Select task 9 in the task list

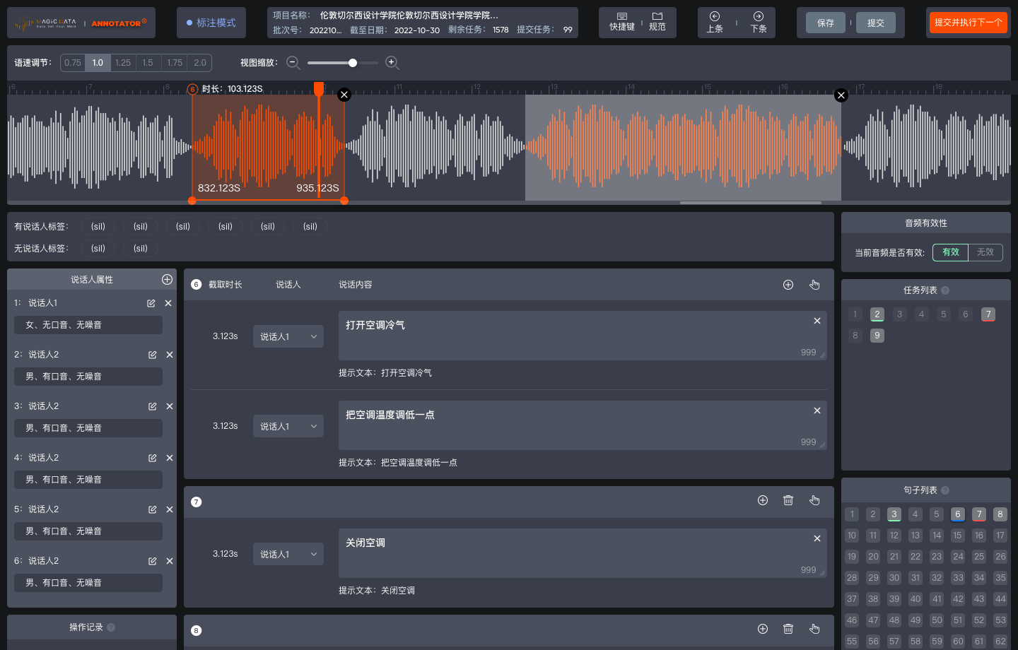pyautogui.click(x=877, y=336)
